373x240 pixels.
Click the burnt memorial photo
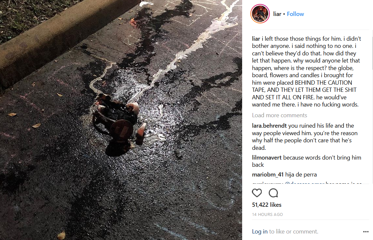pos(121,120)
